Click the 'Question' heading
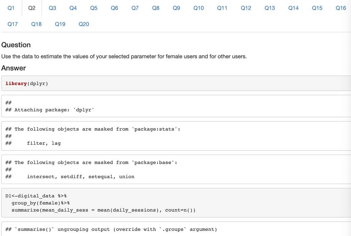 click(x=16, y=45)
